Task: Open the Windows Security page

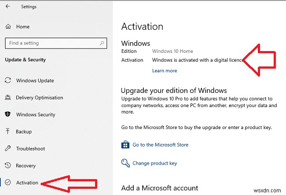Action: pos(36,114)
